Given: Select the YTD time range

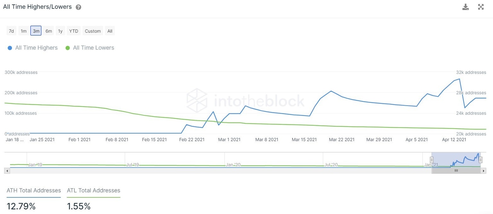Looking at the screenshot, I should 73,31.
